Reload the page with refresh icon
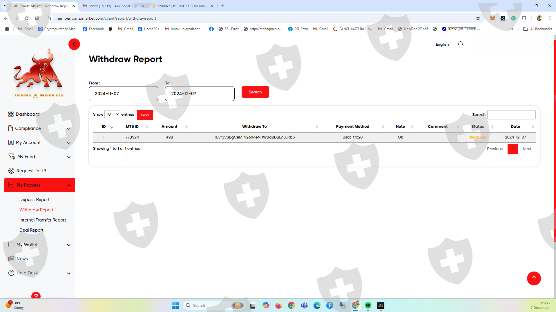 27,18
